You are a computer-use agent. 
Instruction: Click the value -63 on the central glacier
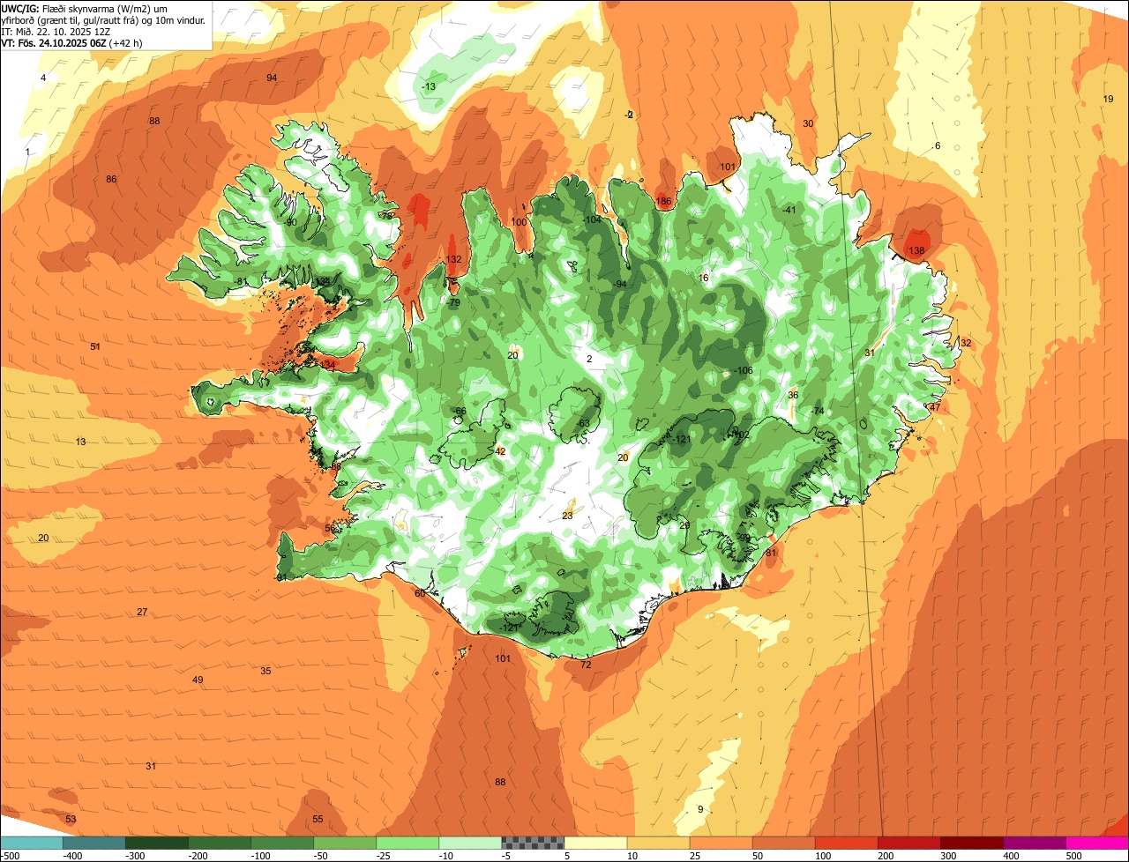click(582, 423)
